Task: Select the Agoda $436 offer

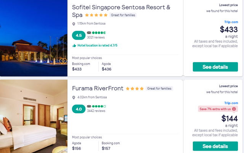Action: (x=107, y=67)
